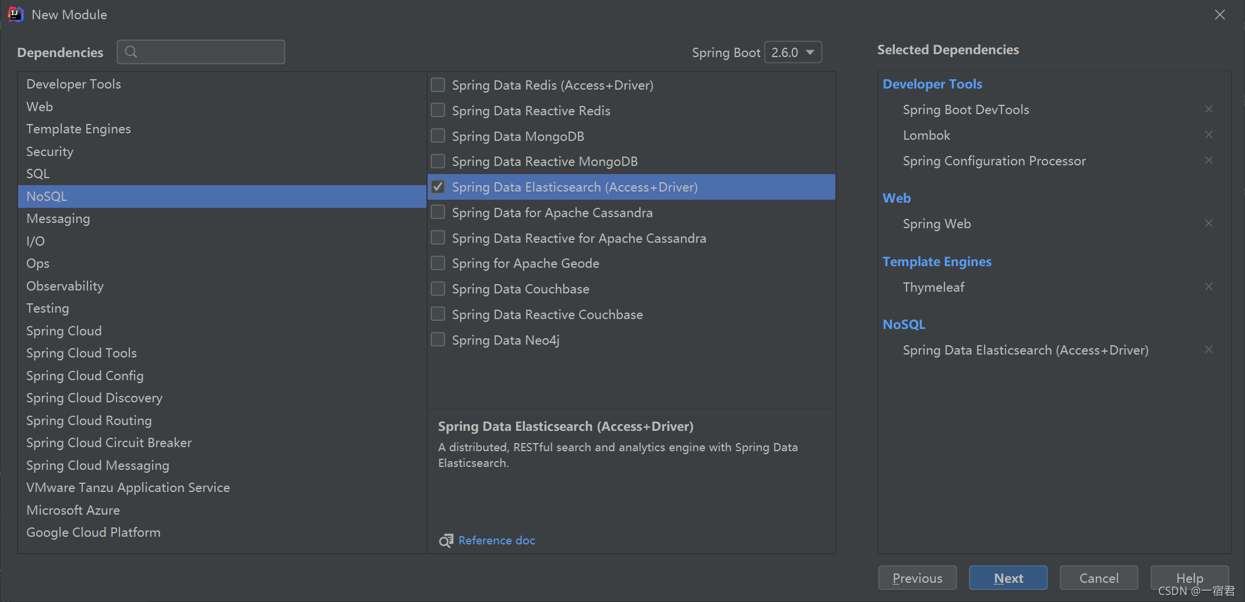
Task: Check Spring Data Couchbase
Action: pos(438,289)
